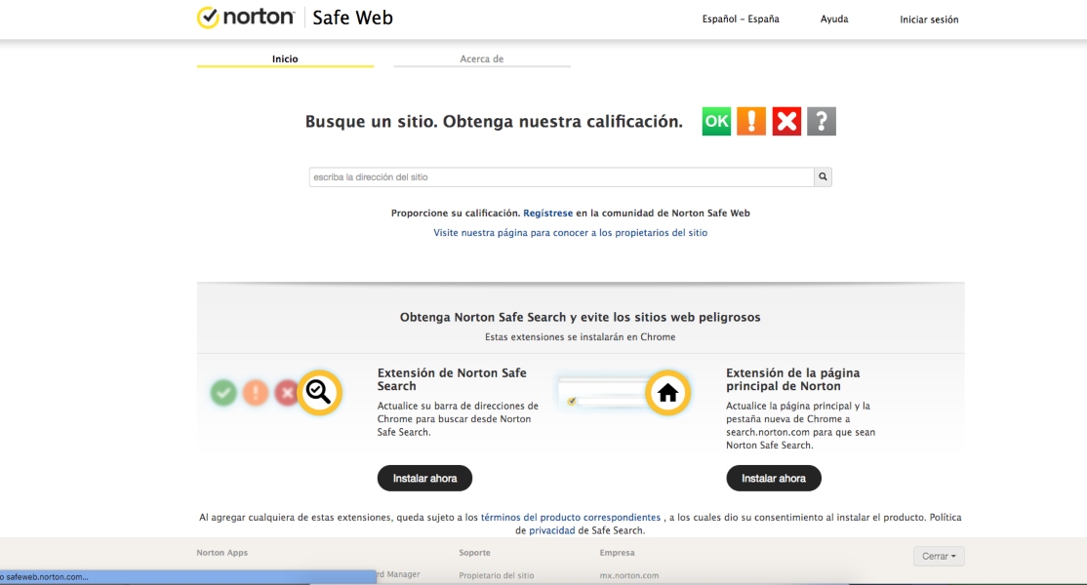Click the Extensión de Norton Safe Search heading
The width and height of the screenshot is (1087, 585).
[452, 379]
